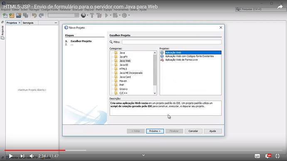Click the categories list down arrow
The image size is (287, 161).
tap(155, 93)
